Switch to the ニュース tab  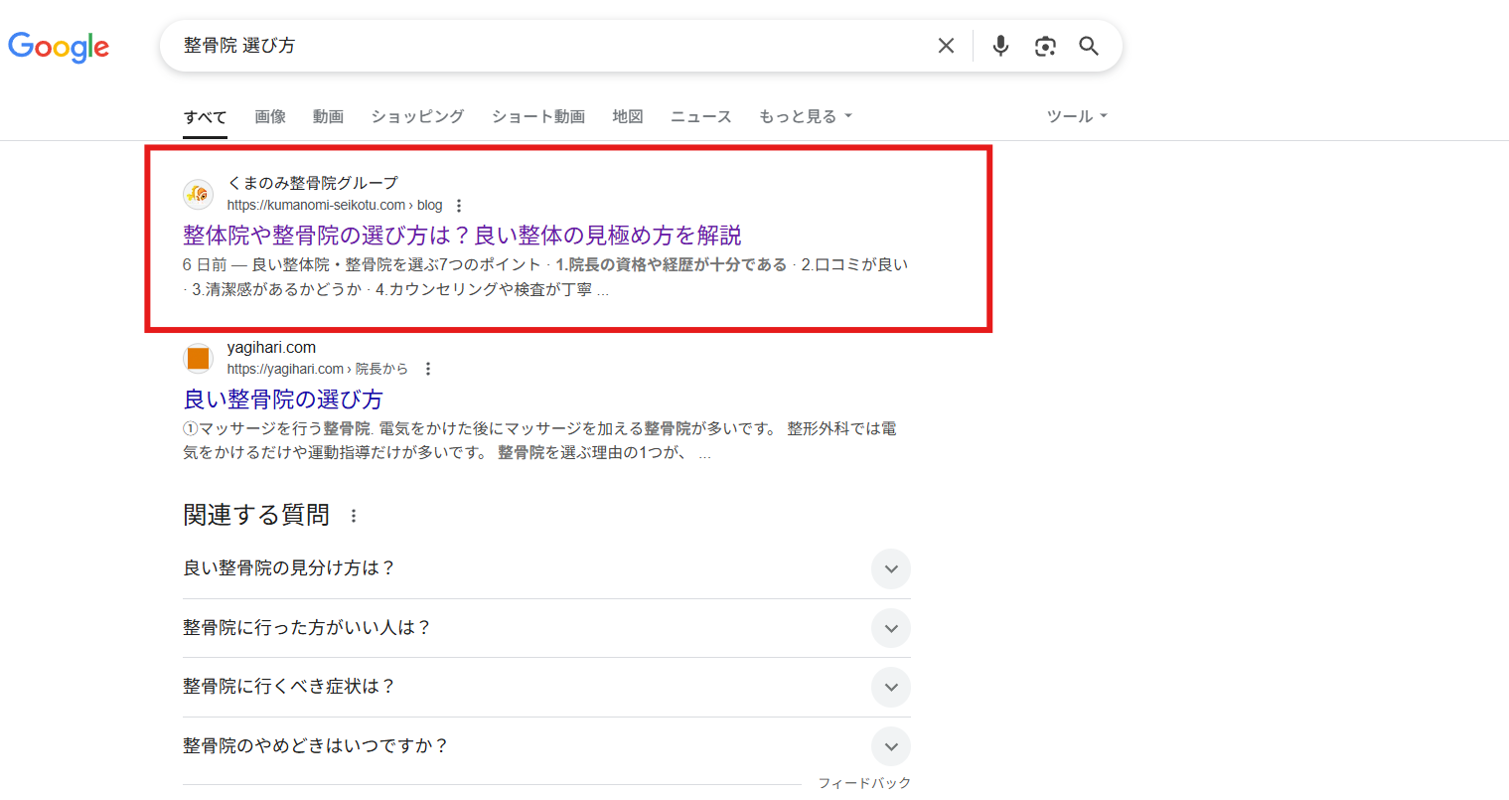(x=699, y=116)
